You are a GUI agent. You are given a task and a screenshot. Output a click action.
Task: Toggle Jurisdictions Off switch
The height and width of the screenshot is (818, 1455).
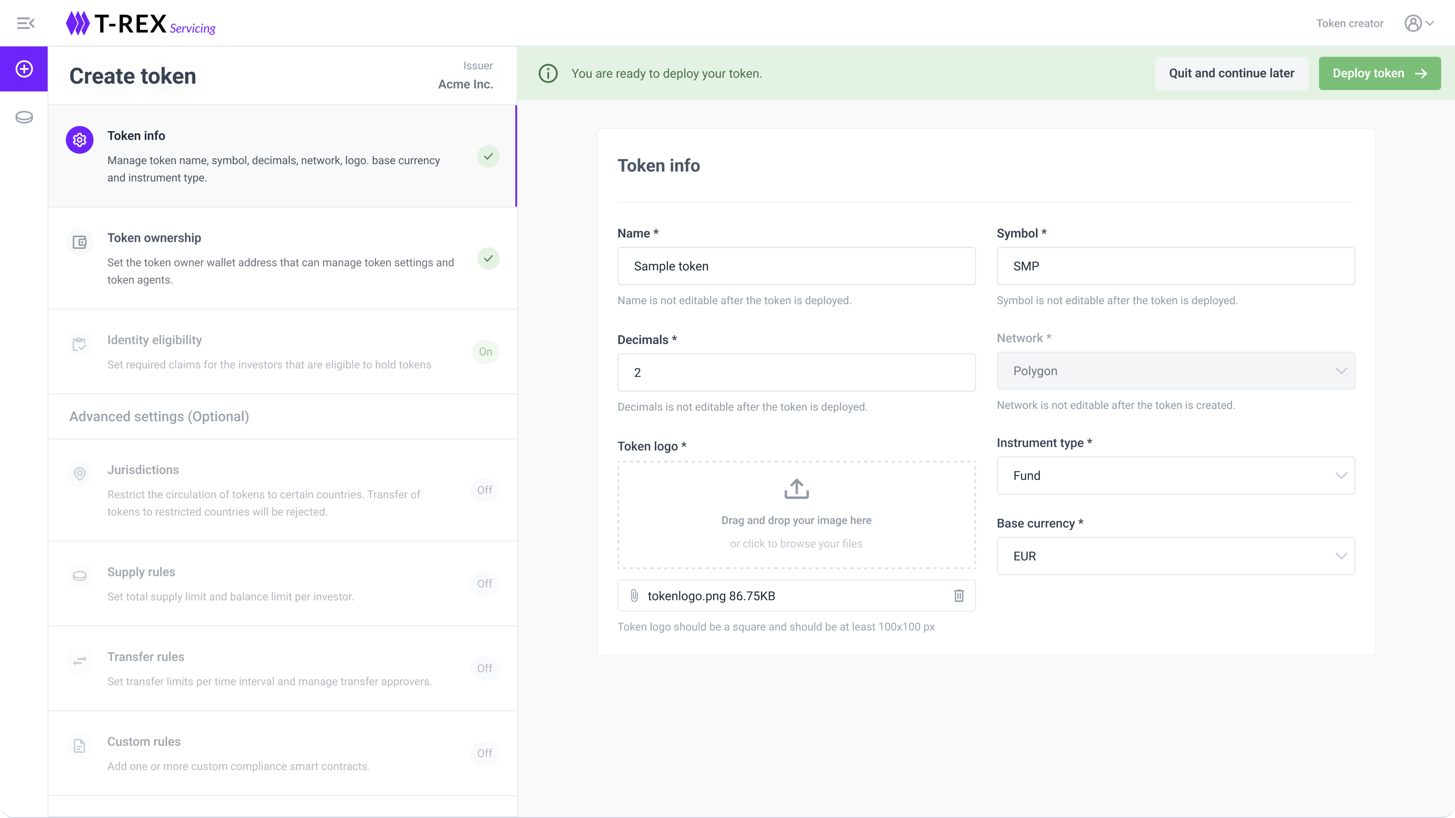point(485,490)
